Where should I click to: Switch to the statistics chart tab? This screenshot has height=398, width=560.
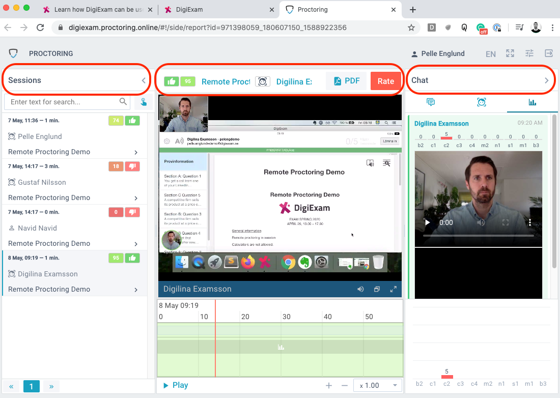pyautogui.click(x=532, y=102)
